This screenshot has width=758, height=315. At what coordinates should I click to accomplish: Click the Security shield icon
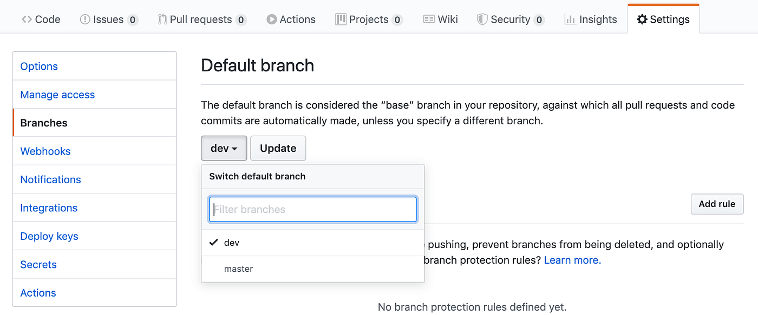pos(482,19)
